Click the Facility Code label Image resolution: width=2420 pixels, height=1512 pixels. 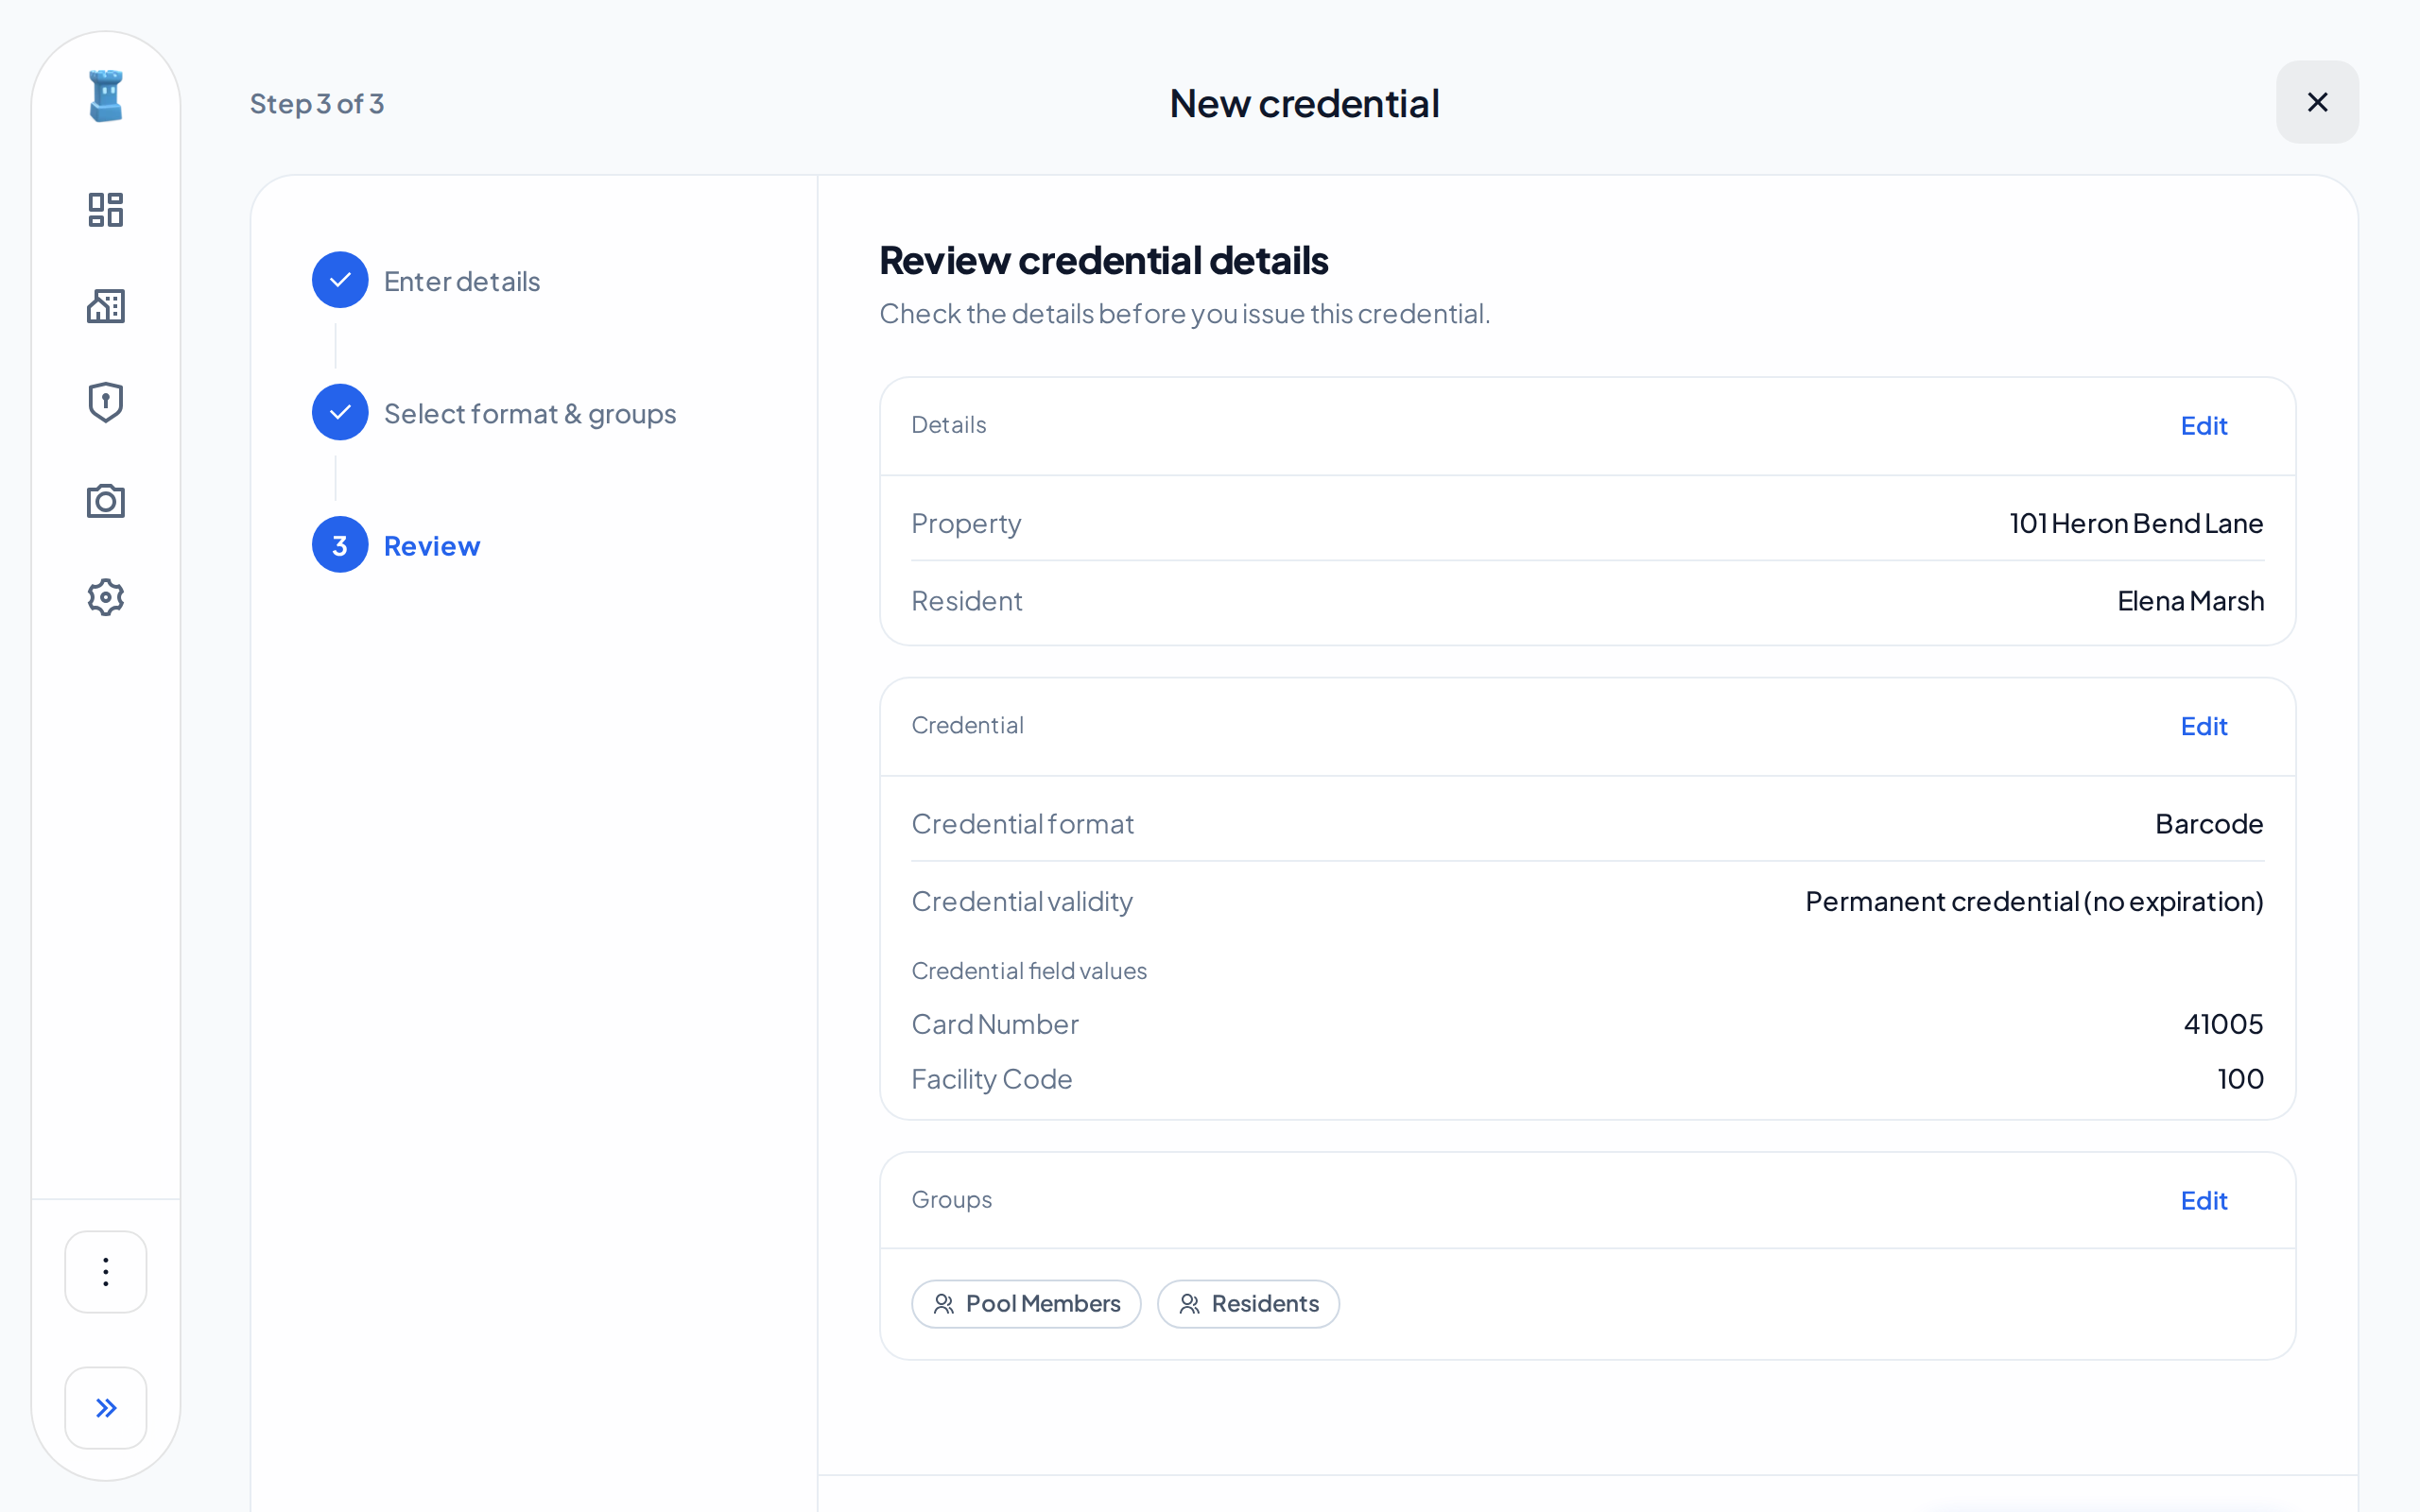[992, 1079]
